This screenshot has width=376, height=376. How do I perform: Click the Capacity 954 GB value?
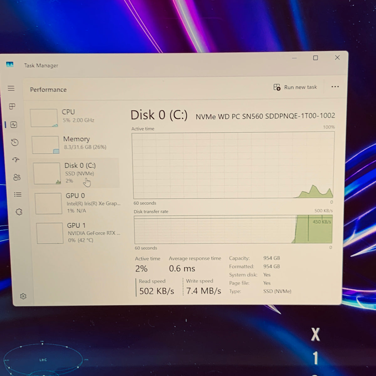[x=272, y=258]
